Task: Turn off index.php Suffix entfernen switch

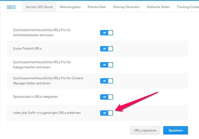Action: 106,113
